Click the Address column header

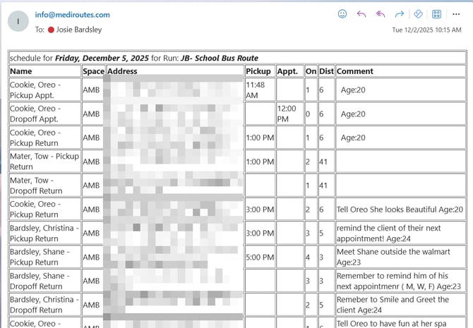[x=122, y=71]
